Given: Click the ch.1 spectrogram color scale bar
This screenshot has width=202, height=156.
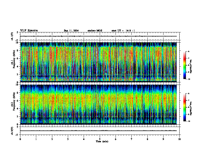Looking at the screenshot, I should (x=184, y=65).
